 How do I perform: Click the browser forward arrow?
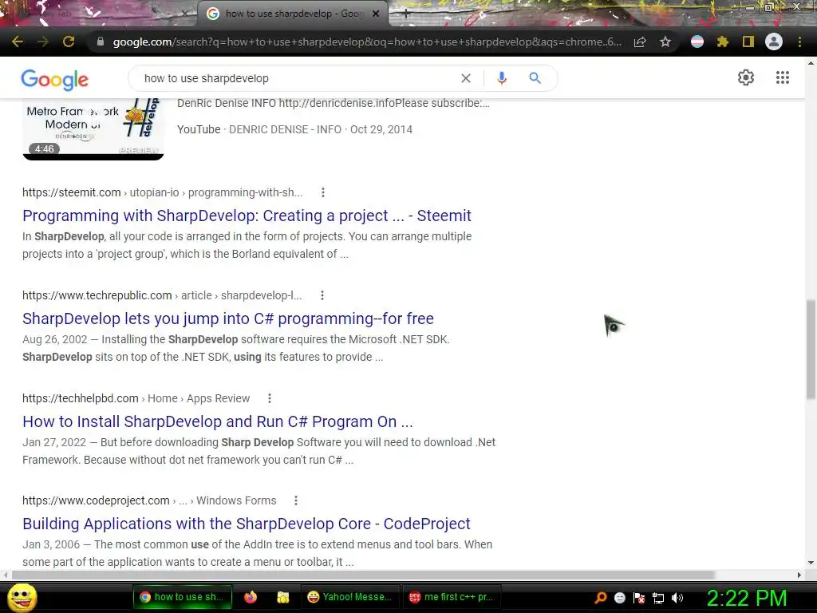tap(43, 42)
